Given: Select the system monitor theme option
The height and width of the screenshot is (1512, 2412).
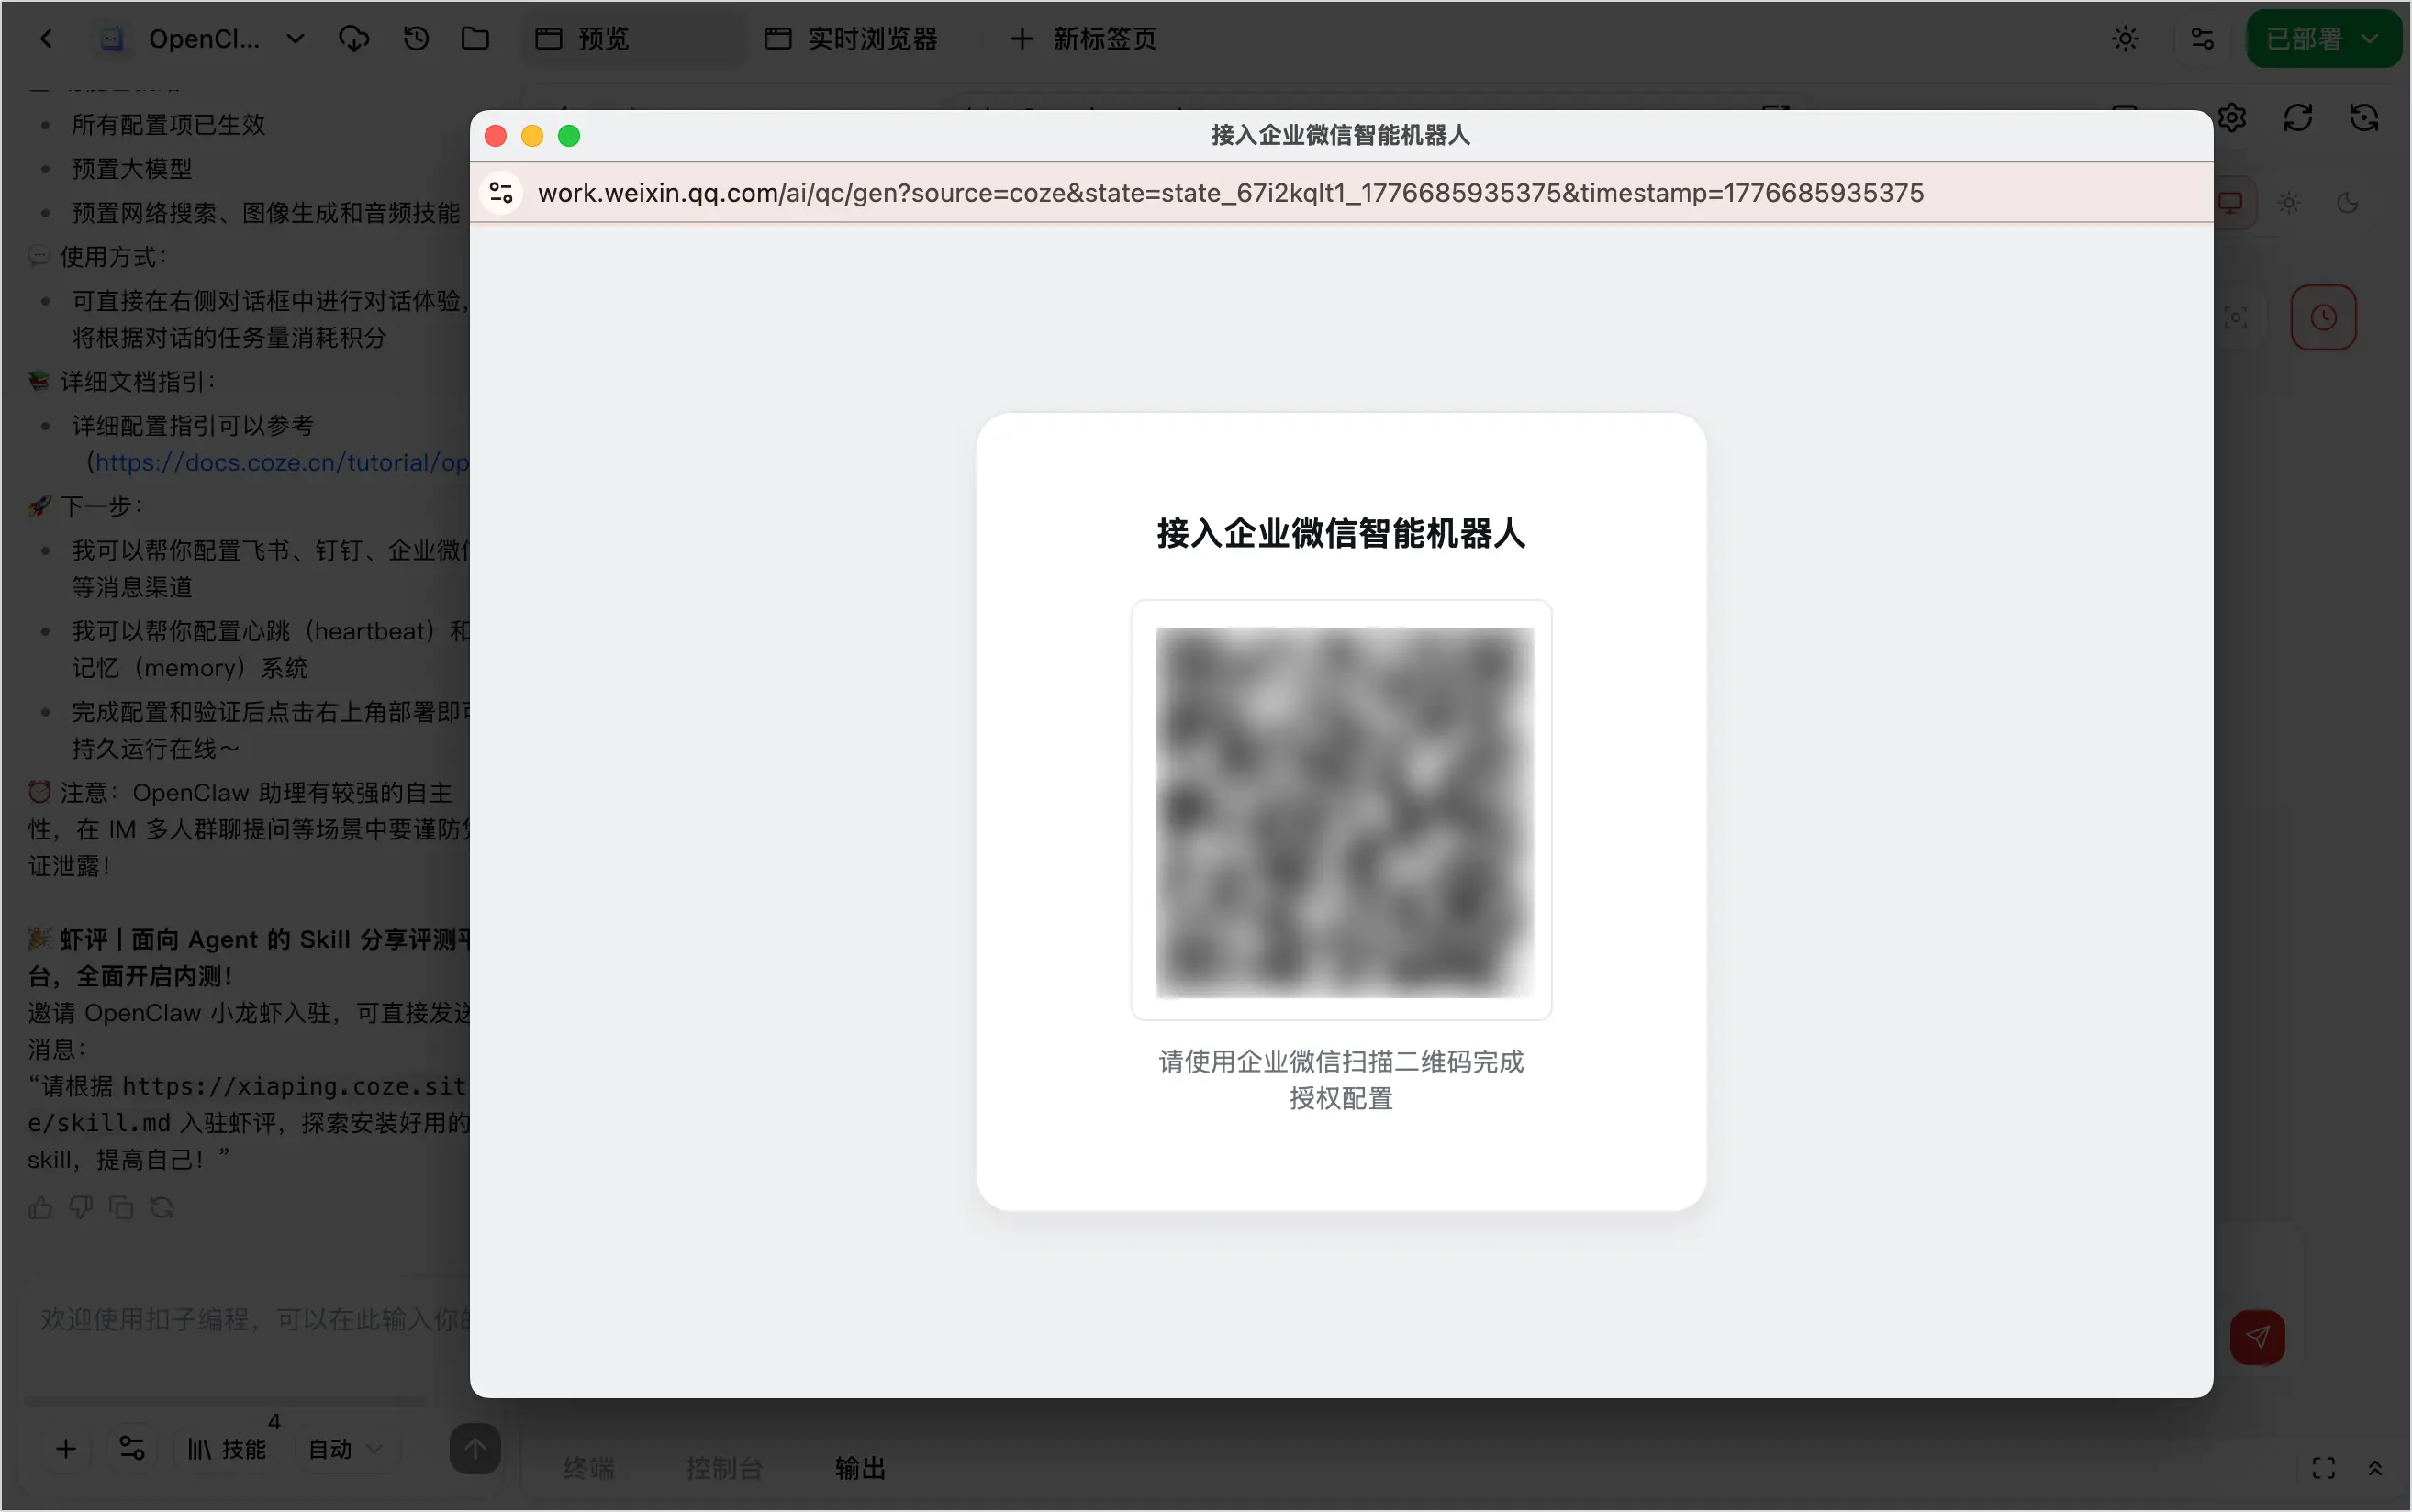Looking at the screenshot, I should [x=2231, y=203].
